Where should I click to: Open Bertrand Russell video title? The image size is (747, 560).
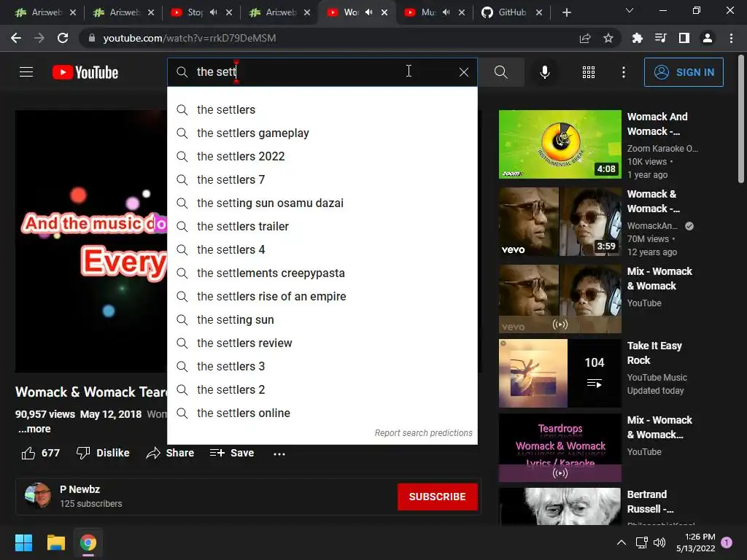[650, 502]
